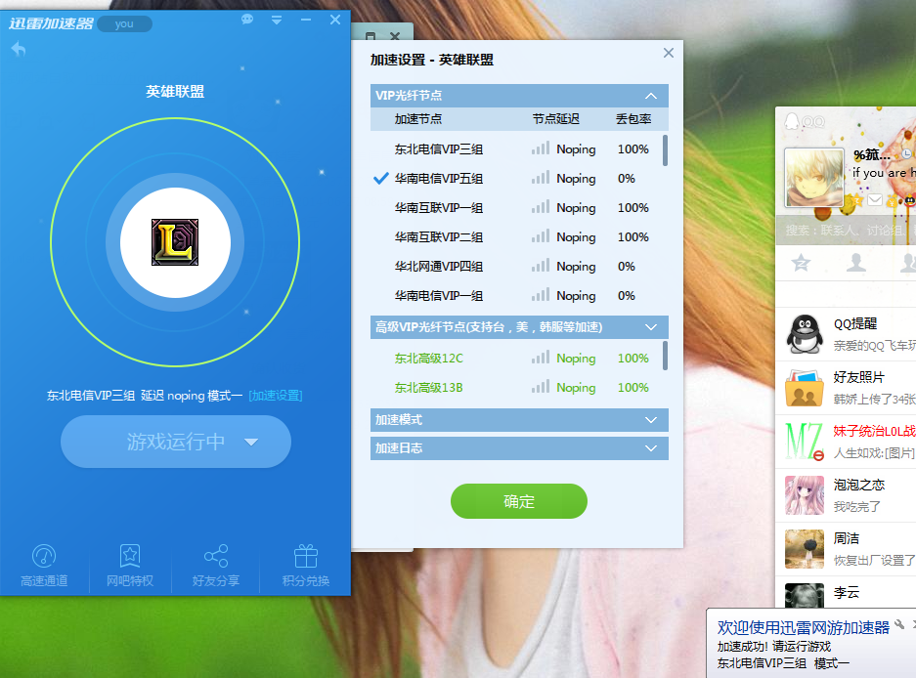This screenshot has height=678, width=916.
Task: Click the signal bars icon for 东北高级13B
Action: pos(541,386)
